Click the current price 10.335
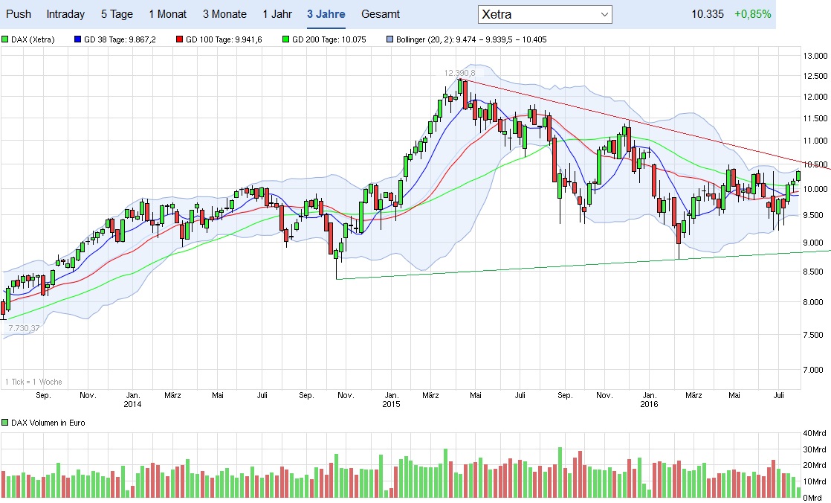Viewport: 831px width, 503px height. (x=707, y=14)
